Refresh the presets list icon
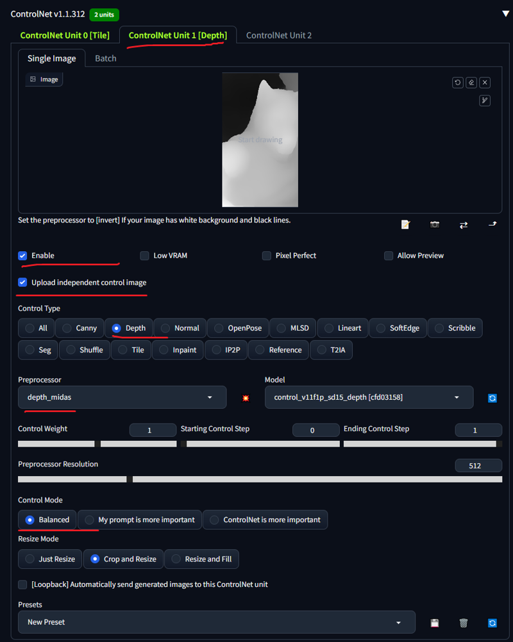The width and height of the screenshot is (513, 642). pos(492,623)
